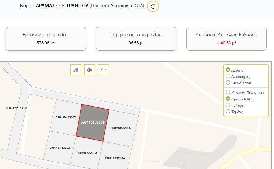Click parcel 090110132006 on the map
Viewport: 274px width, 169px height.
point(121,128)
